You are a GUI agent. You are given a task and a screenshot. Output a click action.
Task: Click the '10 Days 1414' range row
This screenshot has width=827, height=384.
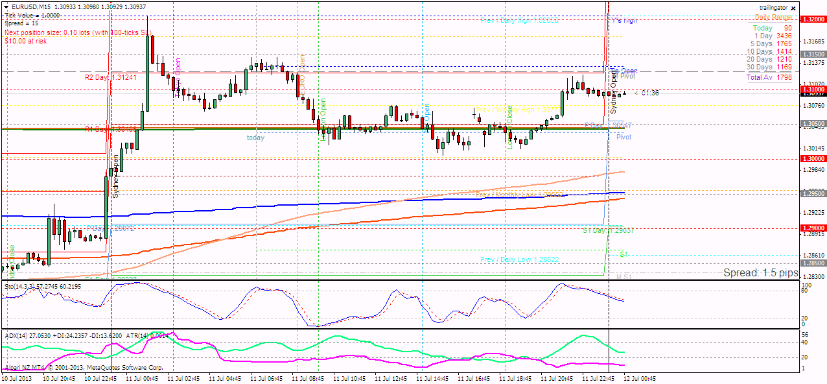(769, 51)
